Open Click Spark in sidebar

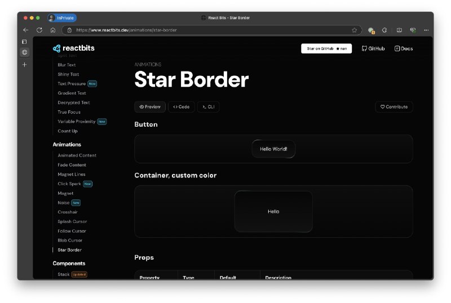coord(69,184)
